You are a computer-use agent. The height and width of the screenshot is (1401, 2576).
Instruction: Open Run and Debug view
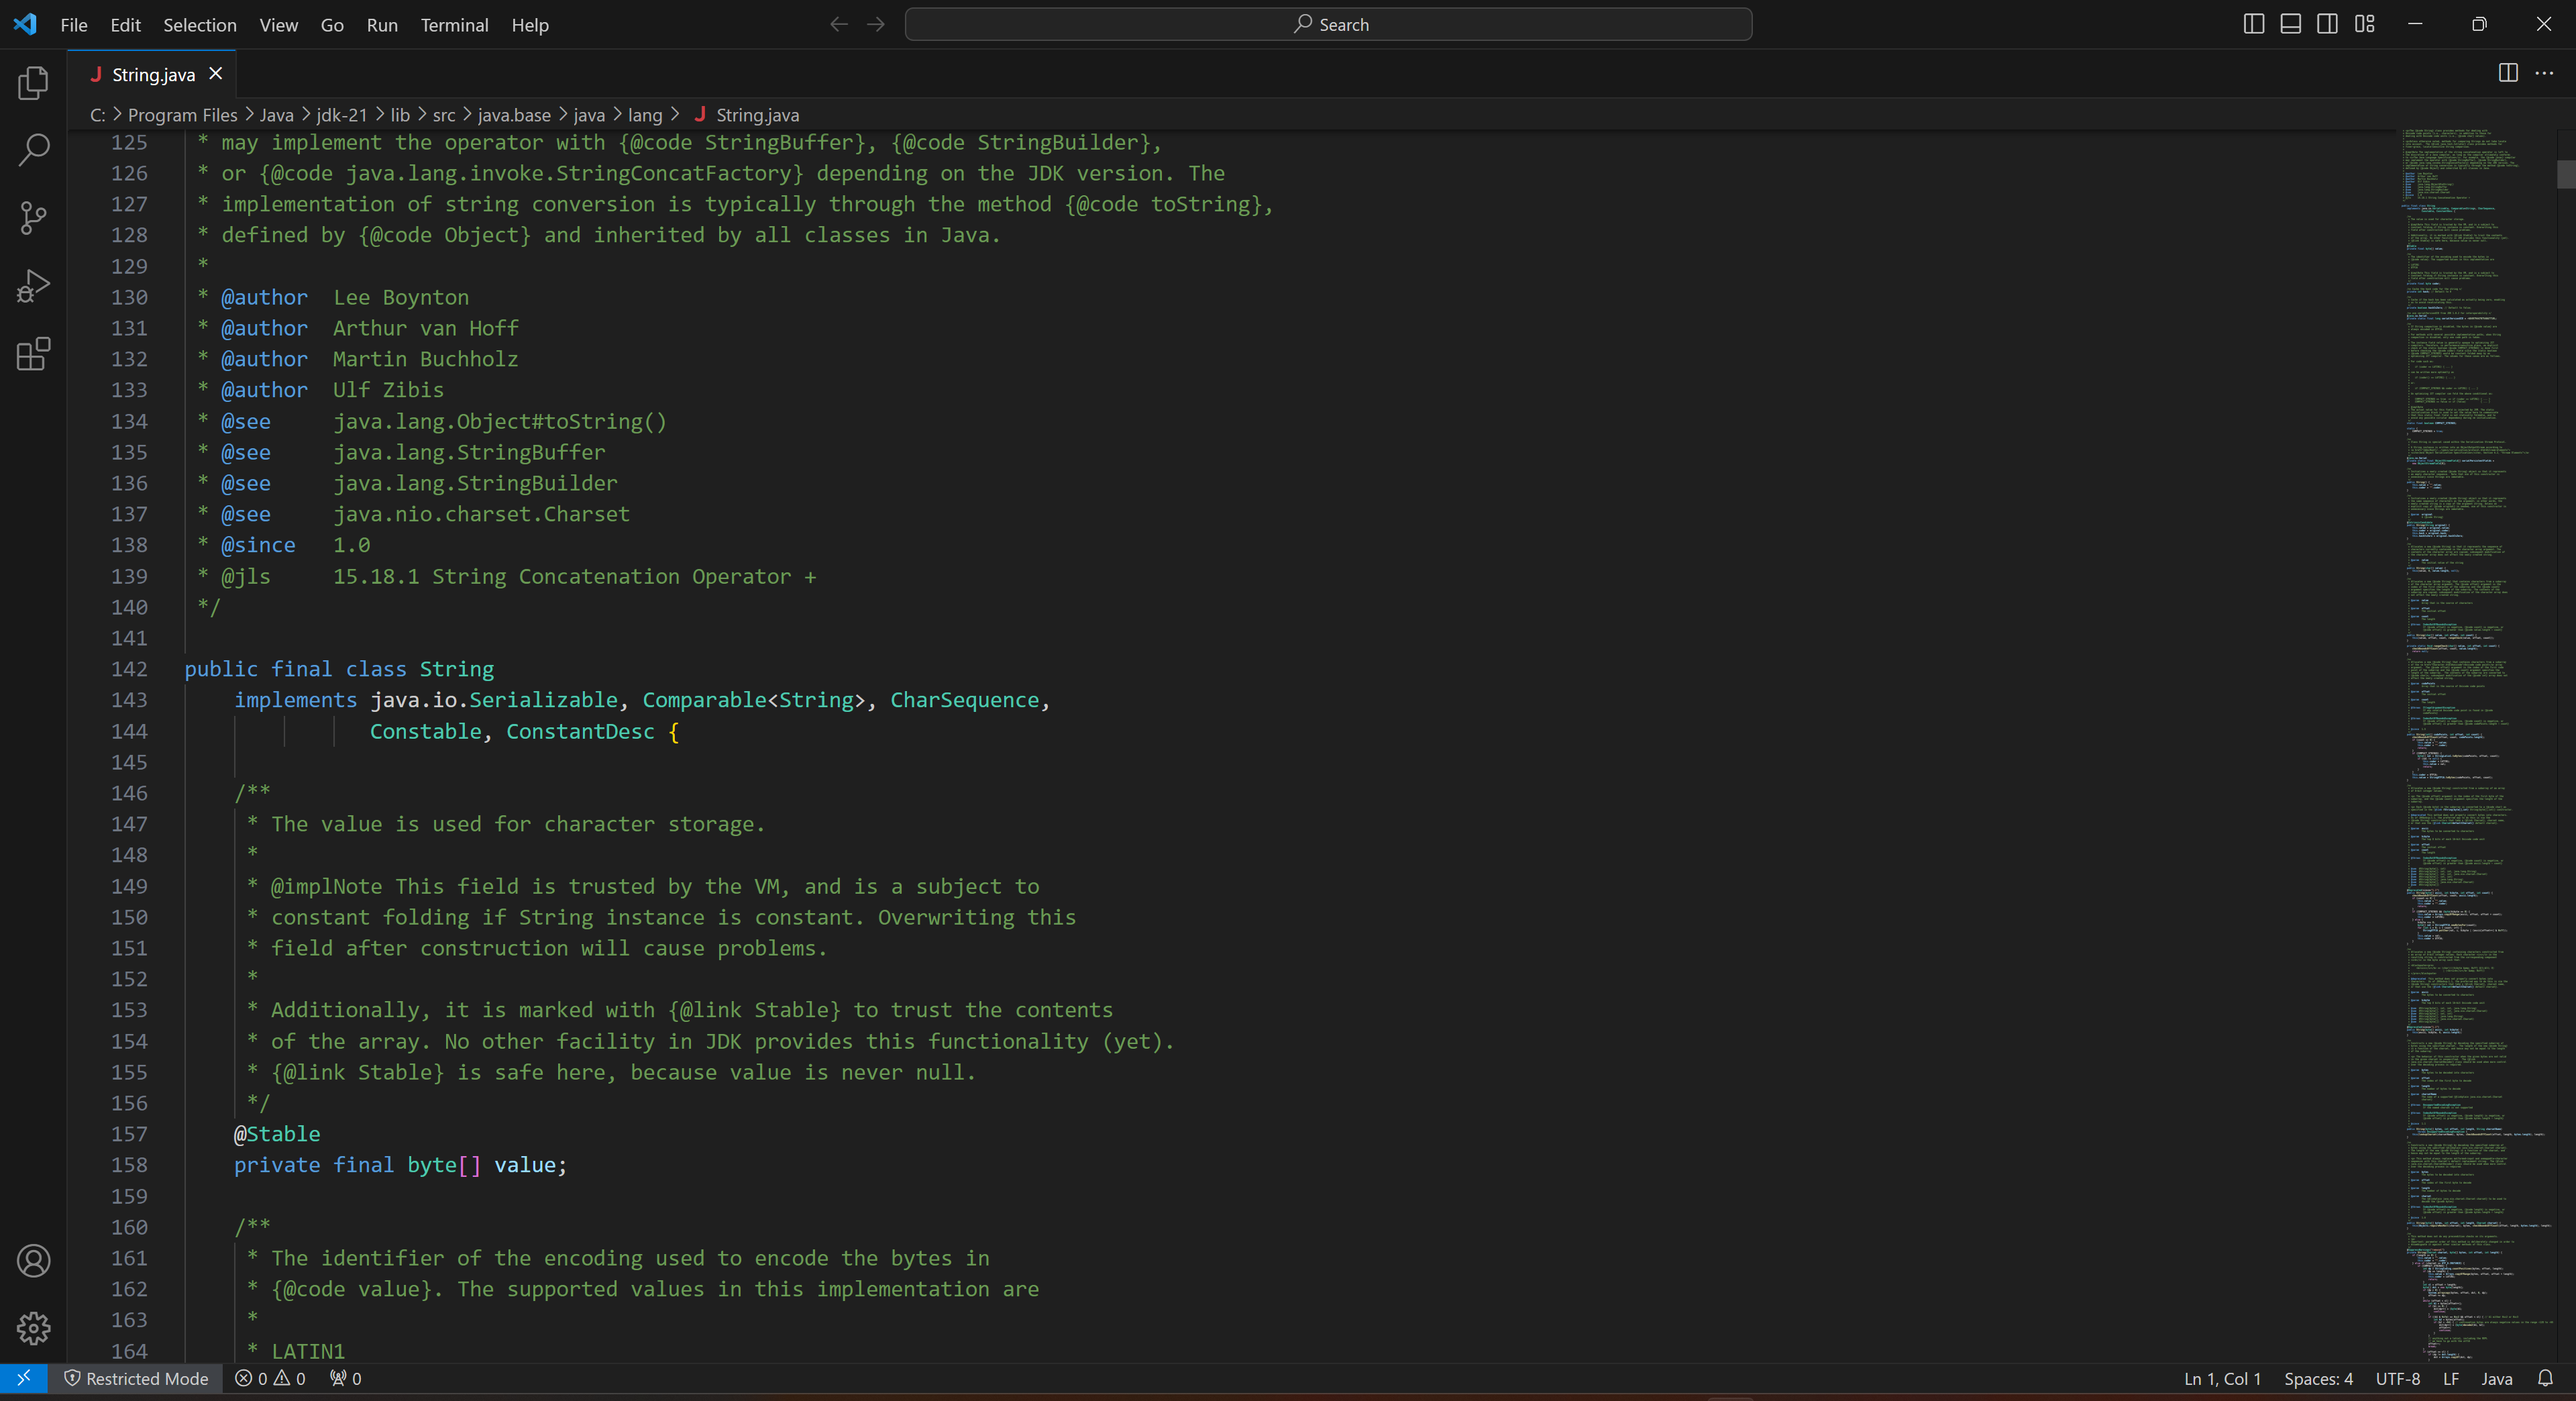pyautogui.click(x=33, y=286)
